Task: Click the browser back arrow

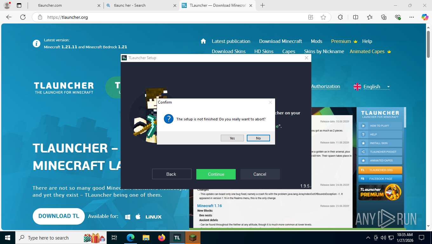Action: (x=9, y=17)
